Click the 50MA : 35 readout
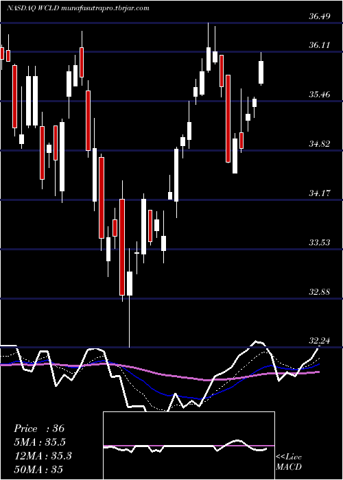 tap(38, 469)
